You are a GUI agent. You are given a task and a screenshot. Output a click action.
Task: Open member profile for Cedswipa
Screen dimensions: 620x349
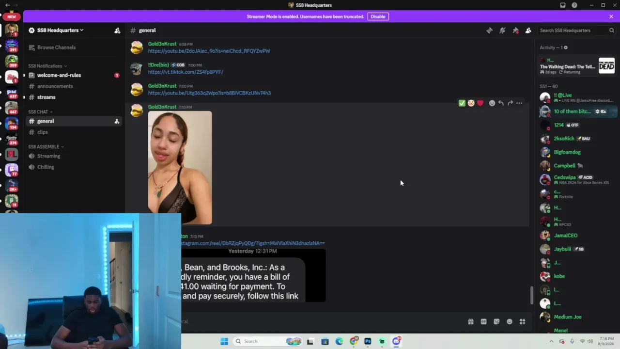click(577, 179)
